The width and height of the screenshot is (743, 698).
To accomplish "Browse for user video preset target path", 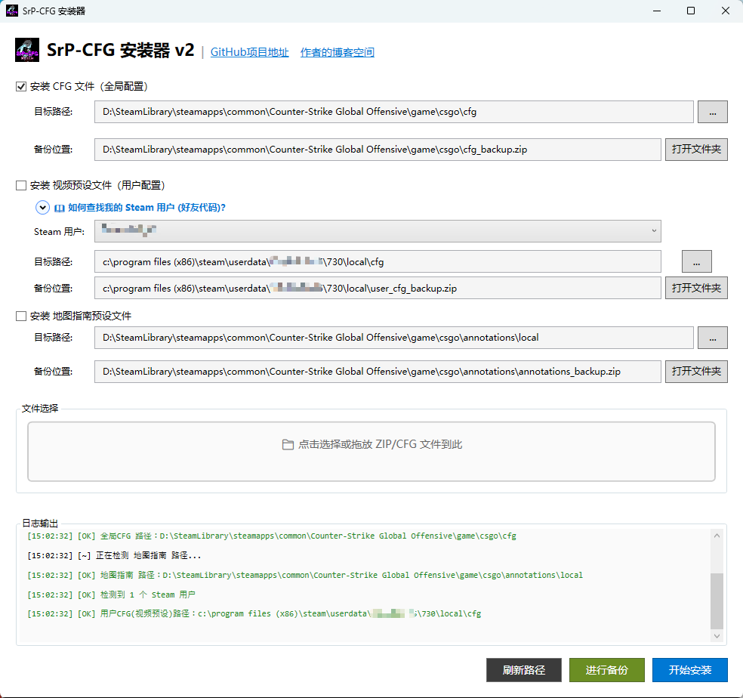I will point(696,261).
